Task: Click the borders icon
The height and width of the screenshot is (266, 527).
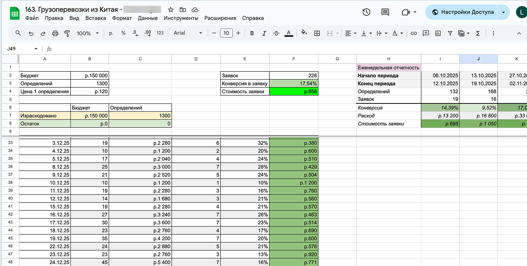Action: pyautogui.click(x=317, y=33)
